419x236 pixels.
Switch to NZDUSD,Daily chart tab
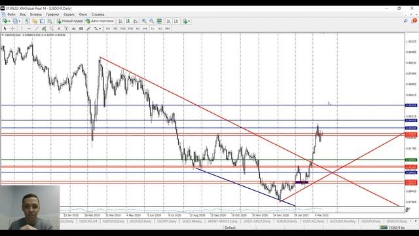tap(113, 222)
